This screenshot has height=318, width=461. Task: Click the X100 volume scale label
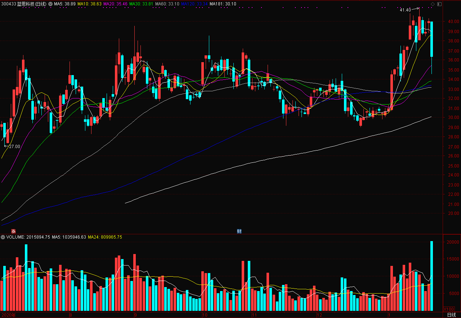[x=449, y=309]
